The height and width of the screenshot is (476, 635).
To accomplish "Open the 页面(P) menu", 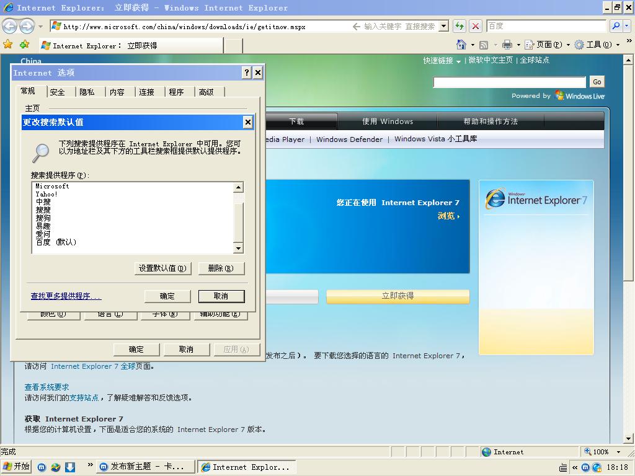I will tap(548, 45).
